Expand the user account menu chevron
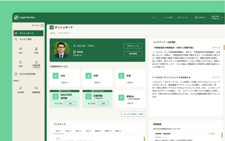The height and width of the screenshot is (141, 225). [x=221, y=18]
